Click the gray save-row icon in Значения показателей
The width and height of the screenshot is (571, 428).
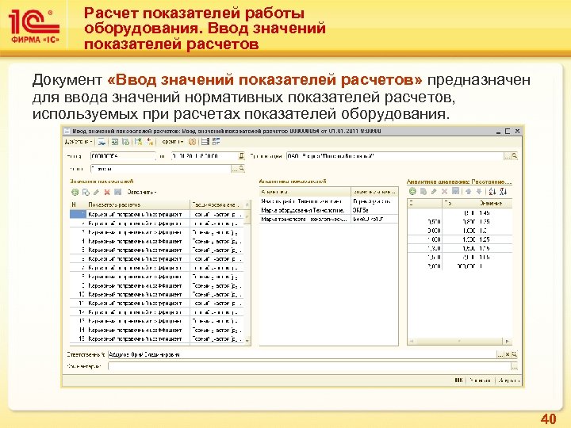(x=117, y=192)
